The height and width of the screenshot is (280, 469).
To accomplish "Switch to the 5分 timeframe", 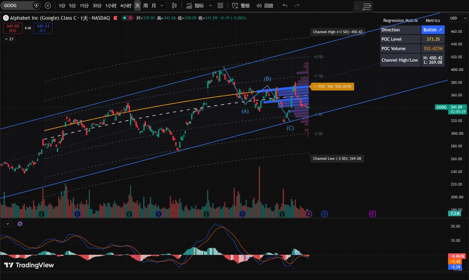I will pyautogui.click(x=73, y=5).
